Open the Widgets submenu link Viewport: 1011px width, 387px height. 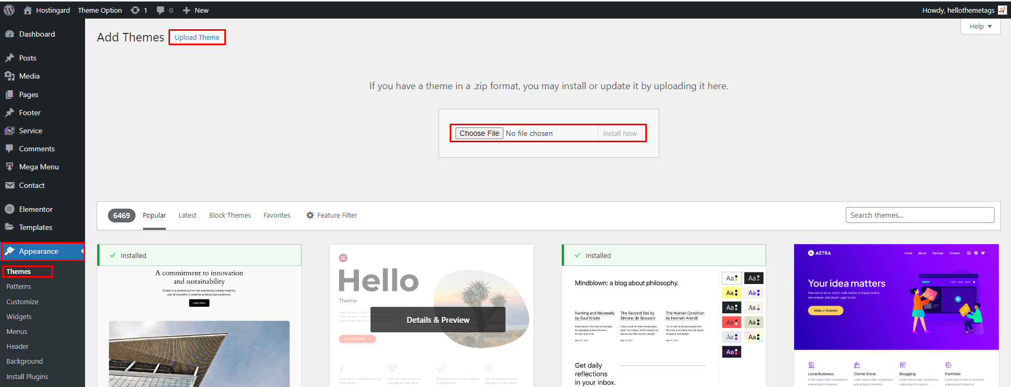19,316
